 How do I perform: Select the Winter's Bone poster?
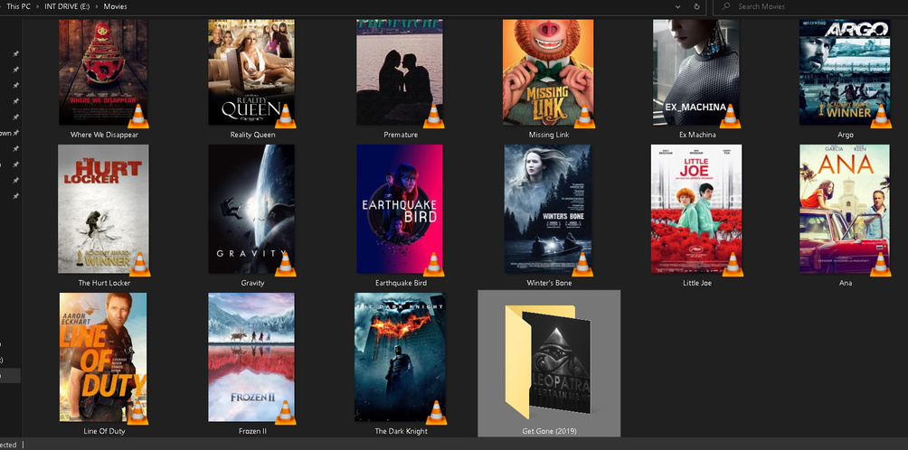point(548,209)
